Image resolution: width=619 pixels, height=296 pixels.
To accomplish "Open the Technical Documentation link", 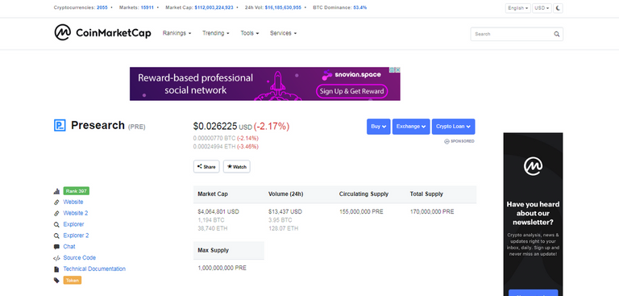I will 94,269.
